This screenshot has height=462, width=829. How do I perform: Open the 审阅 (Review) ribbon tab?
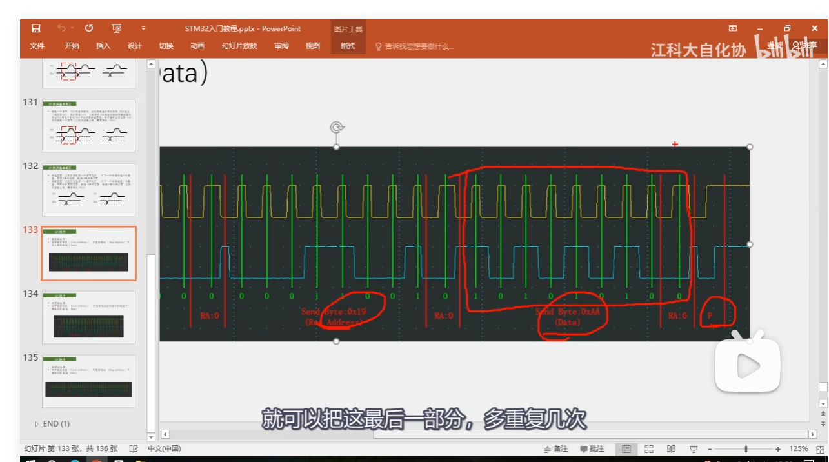(281, 46)
